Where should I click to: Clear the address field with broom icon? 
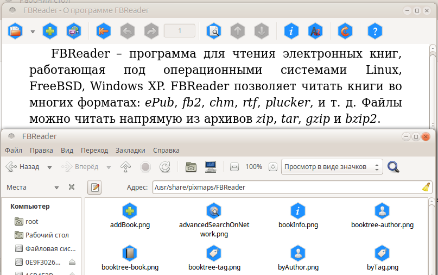pos(426,187)
